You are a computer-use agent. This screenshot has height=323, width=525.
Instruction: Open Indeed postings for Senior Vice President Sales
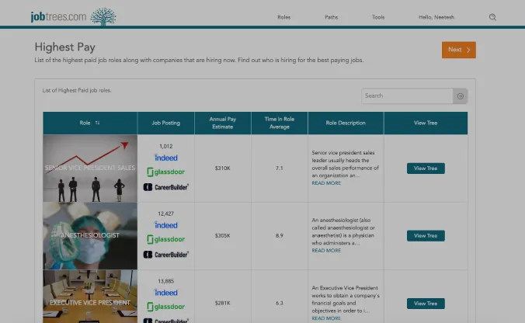[x=166, y=158]
